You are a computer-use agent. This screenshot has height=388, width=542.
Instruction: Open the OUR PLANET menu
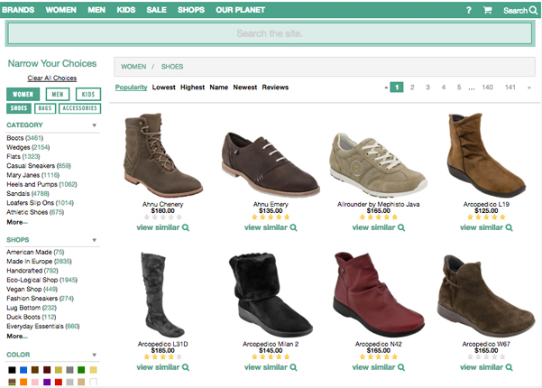241,10
